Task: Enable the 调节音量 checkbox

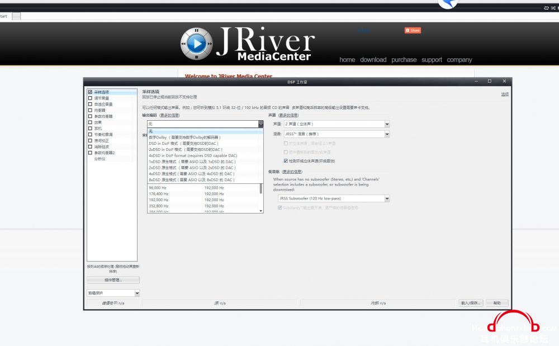Action: click(90, 98)
